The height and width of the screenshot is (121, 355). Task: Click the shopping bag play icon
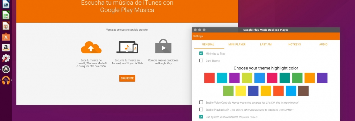click(163, 46)
